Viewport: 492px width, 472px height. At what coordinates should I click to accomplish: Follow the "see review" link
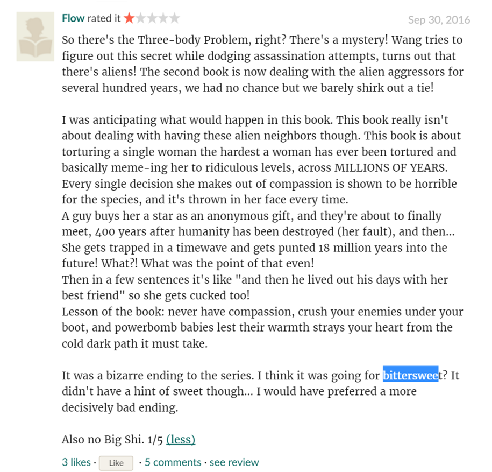234,462
